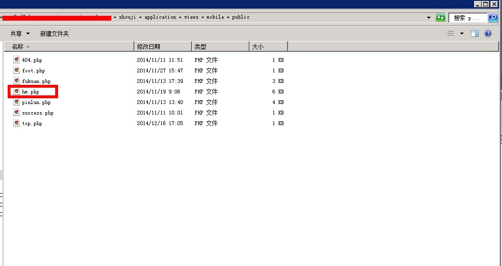Image resolution: width=502 pixels, height=266 pixels.
Task: Expand the address bar history dropdown
Action: pyautogui.click(x=429, y=18)
